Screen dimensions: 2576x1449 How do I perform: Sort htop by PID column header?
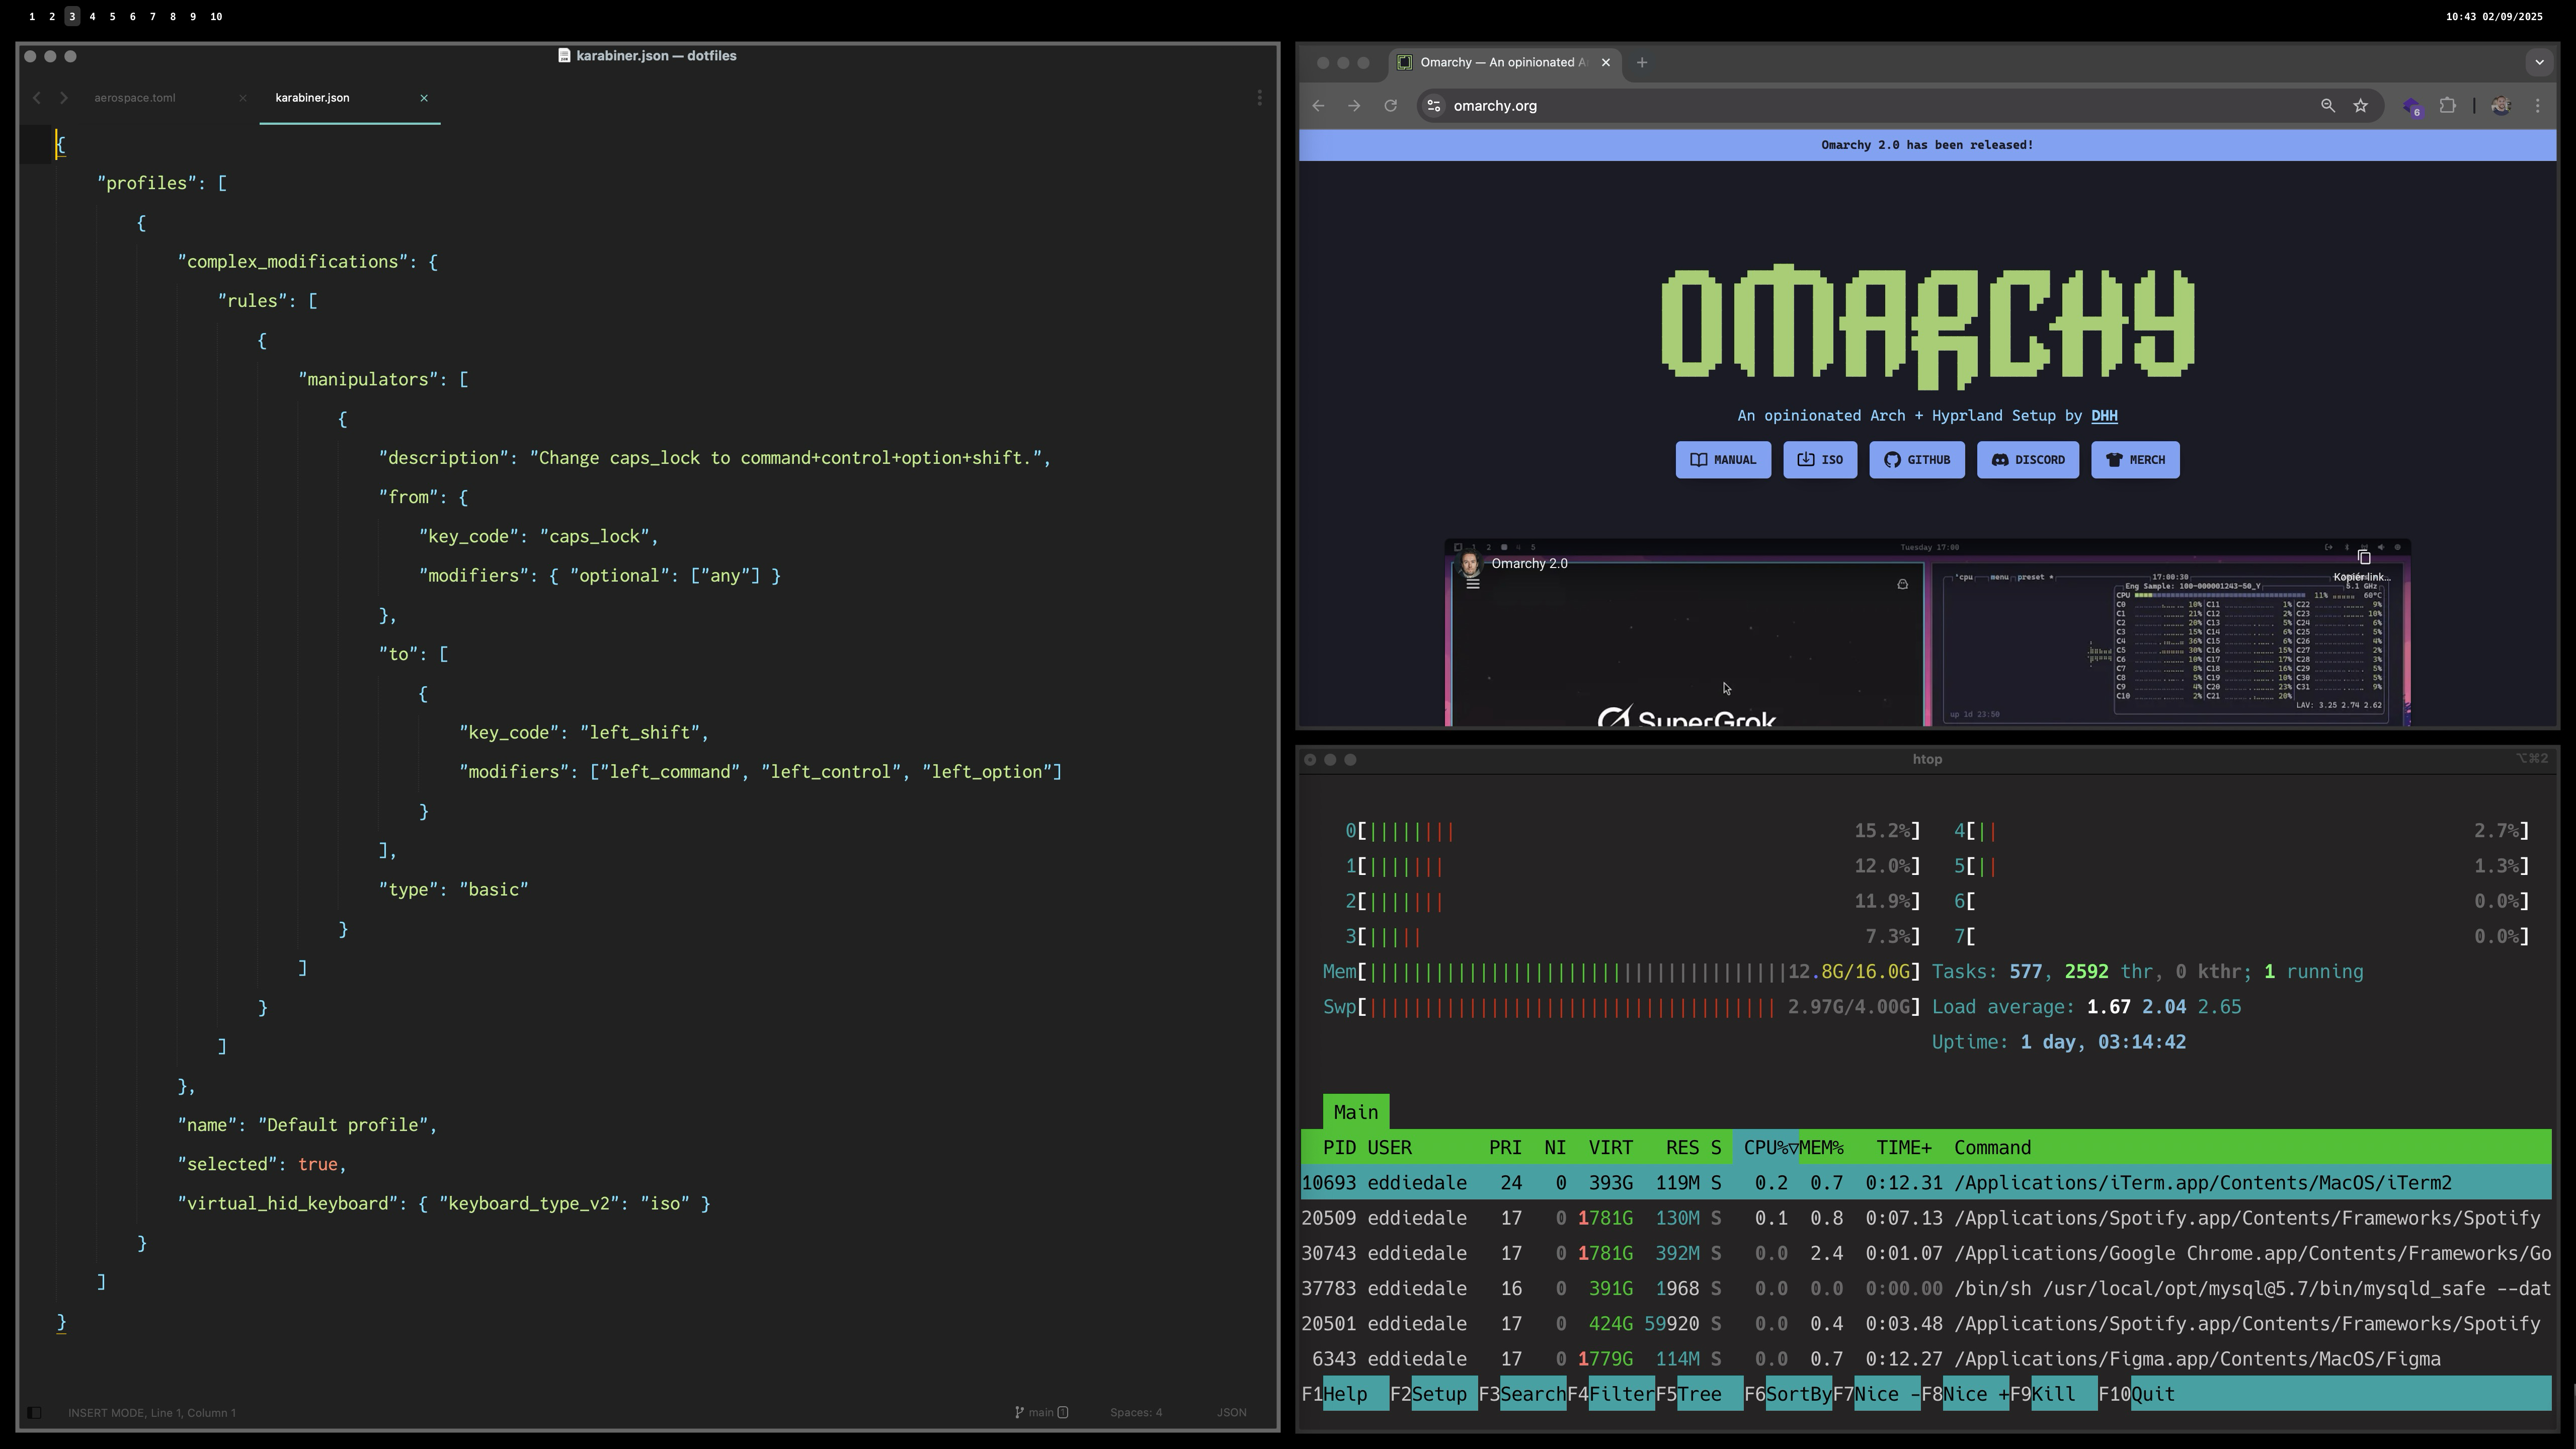[1339, 1148]
